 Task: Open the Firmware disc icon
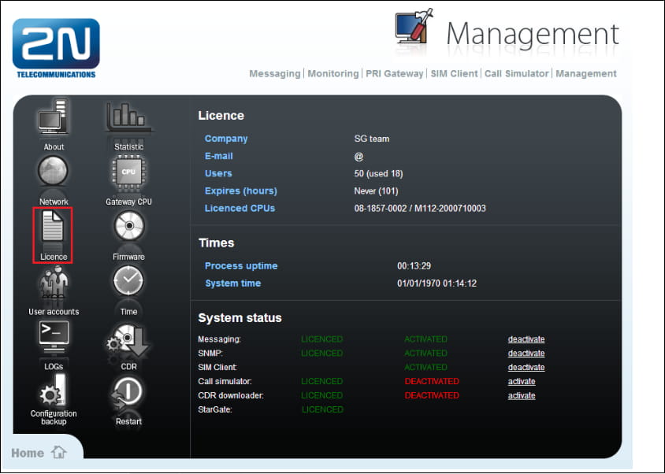129,226
